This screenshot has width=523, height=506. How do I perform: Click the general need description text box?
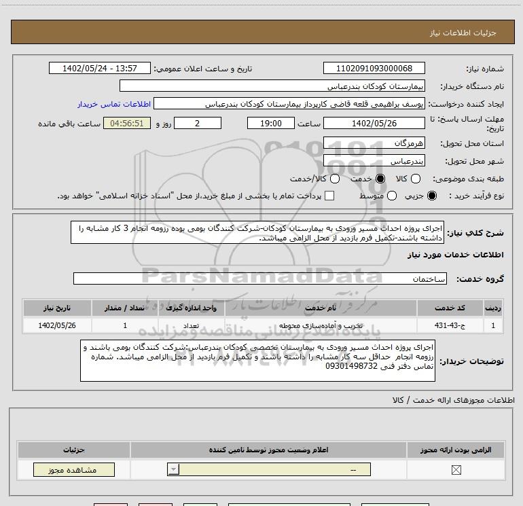(x=257, y=232)
